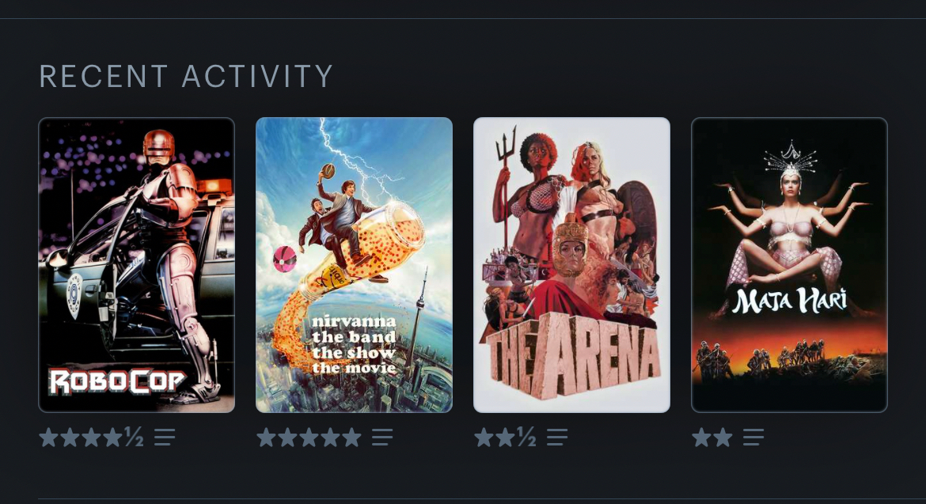
Task: View the Mata Hari poster
Action: pyautogui.click(x=790, y=265)
